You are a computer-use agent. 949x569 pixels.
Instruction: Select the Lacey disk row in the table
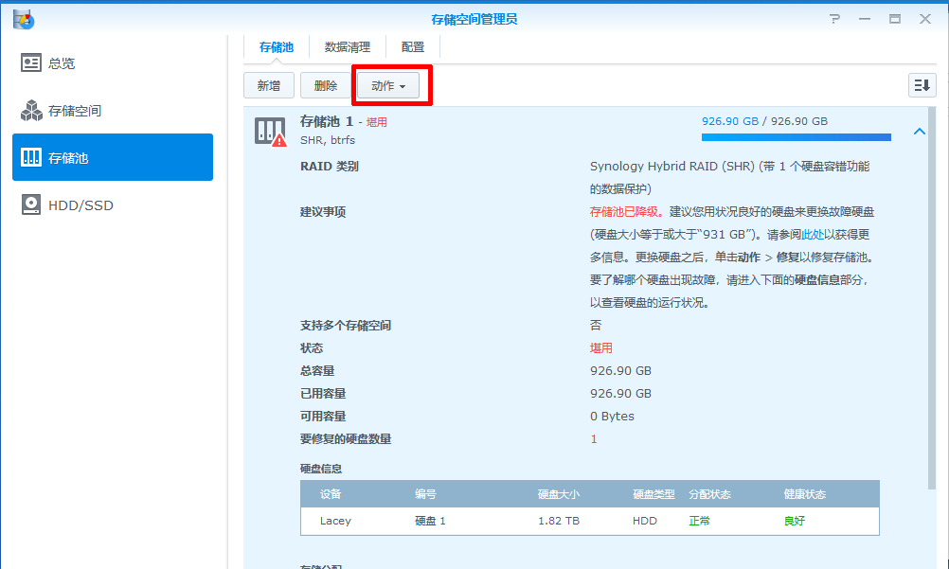(589, 521)
